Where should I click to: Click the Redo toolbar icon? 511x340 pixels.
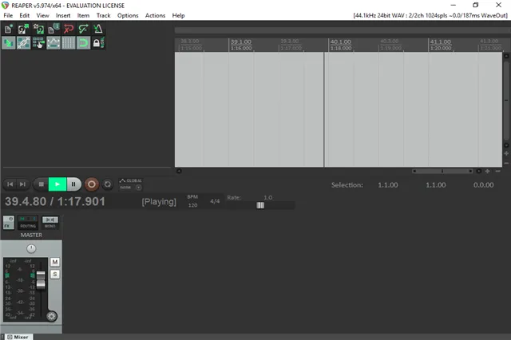pyautogui.click(x=82, y=30)
